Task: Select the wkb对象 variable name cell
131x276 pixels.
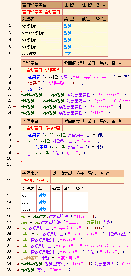Action: (41, 40)
